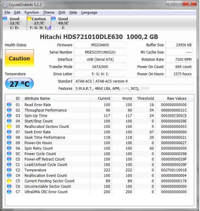Viewport: 200px width, 211px height.
Task: Click the Threshold column header
Action: click(144, 98)
